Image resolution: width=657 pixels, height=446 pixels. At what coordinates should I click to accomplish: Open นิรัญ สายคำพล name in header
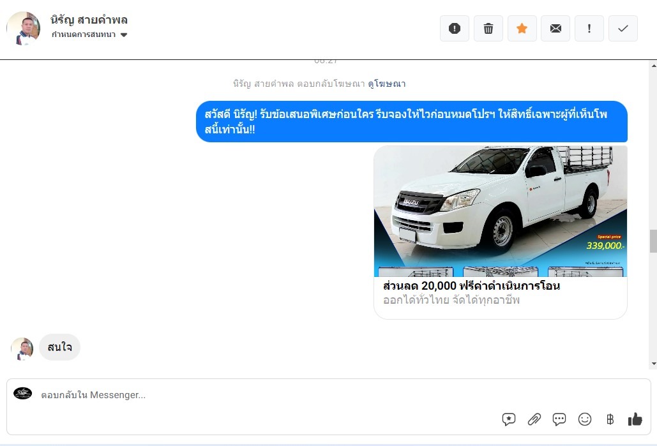(89, 20)
